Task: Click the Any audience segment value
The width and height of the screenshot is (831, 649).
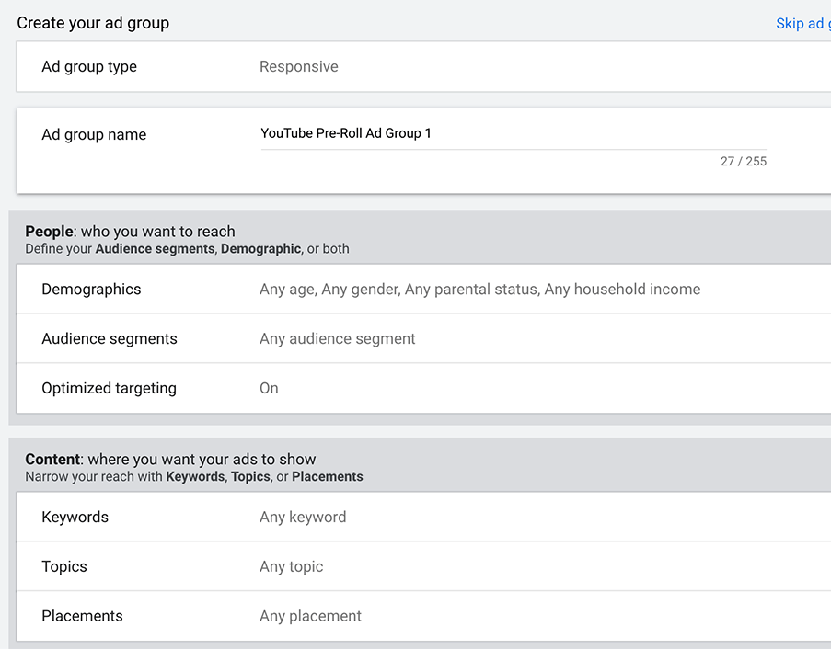Action: point(337,339)
